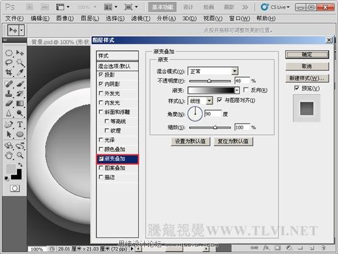Uncheck 与图层对齐 align with layer
Image resolution: width=338 pixels, height=254 pixels.
(x=219, y=100)
